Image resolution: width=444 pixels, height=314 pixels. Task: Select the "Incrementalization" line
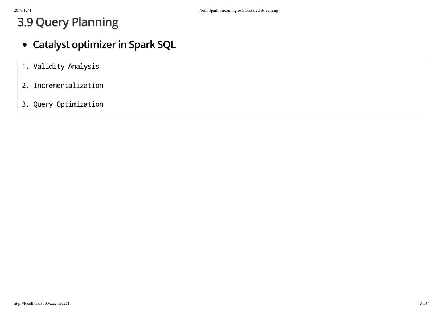pos(68,85)
